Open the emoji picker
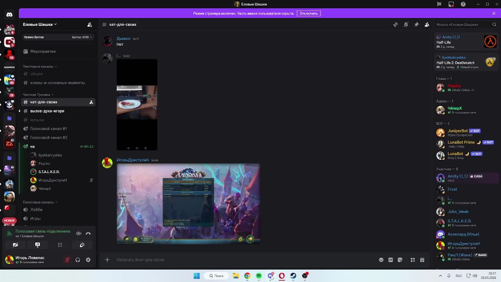Viewport: 501px width, 282px height. (x=381, y=260)
